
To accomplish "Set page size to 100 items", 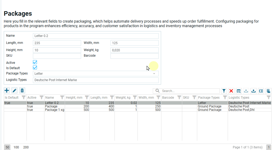I will pyautogui.click(x=16, y=147).
